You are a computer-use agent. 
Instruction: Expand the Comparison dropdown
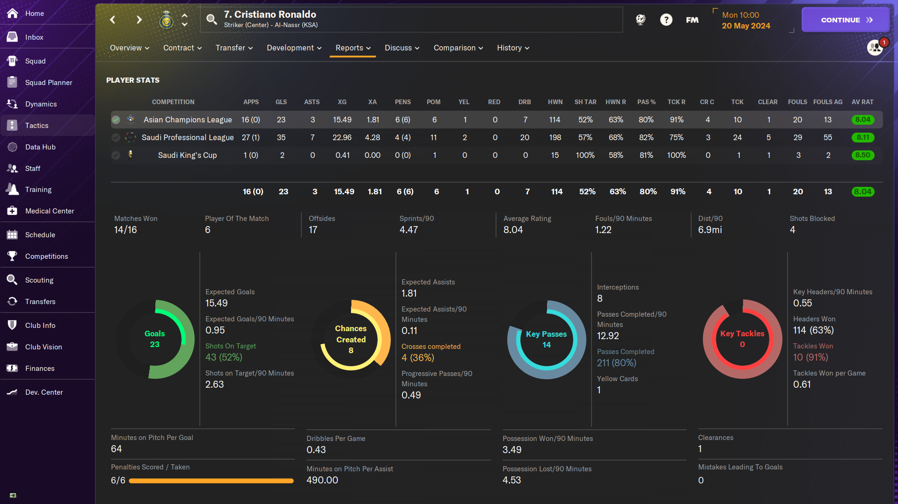click(x=458, y=48)
